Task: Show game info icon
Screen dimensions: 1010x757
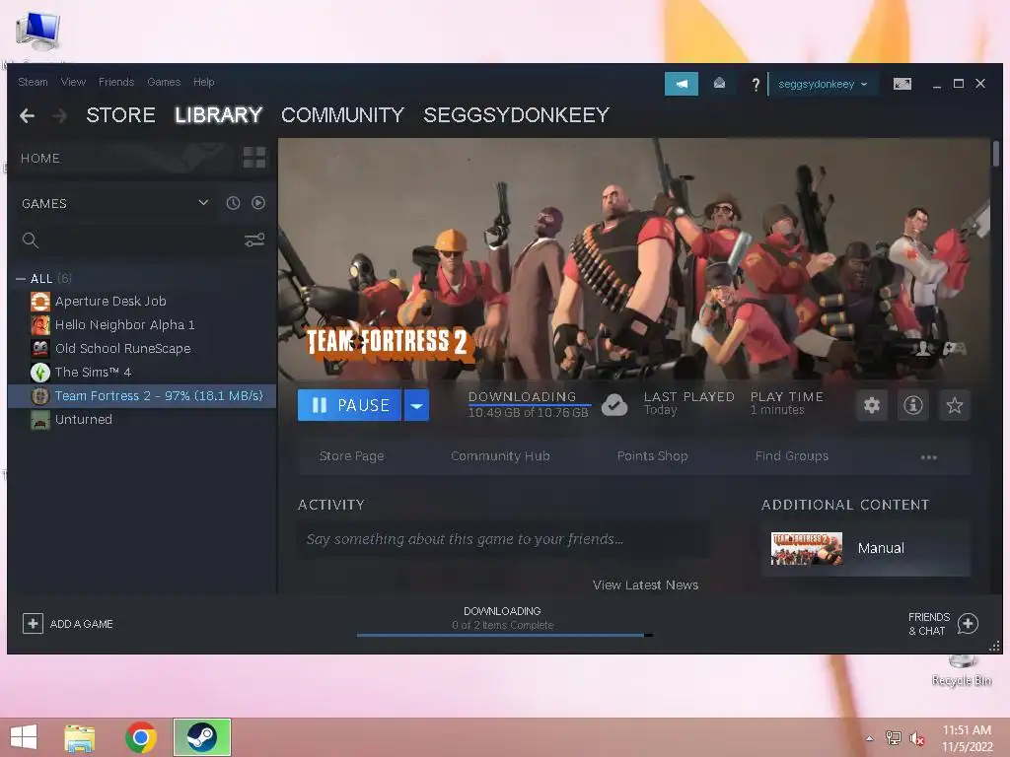Action: (912, 405)
